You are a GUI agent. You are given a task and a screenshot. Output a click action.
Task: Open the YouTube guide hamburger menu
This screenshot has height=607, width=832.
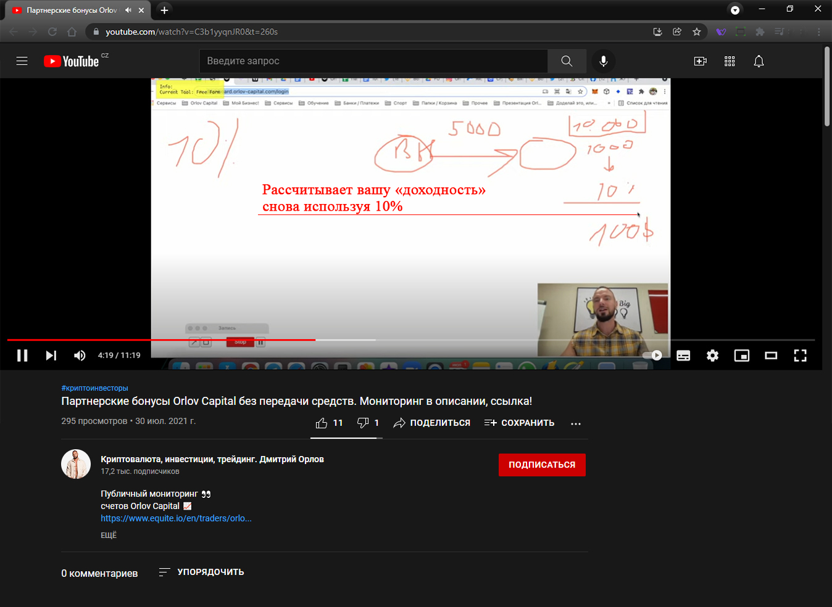(22, 61)
